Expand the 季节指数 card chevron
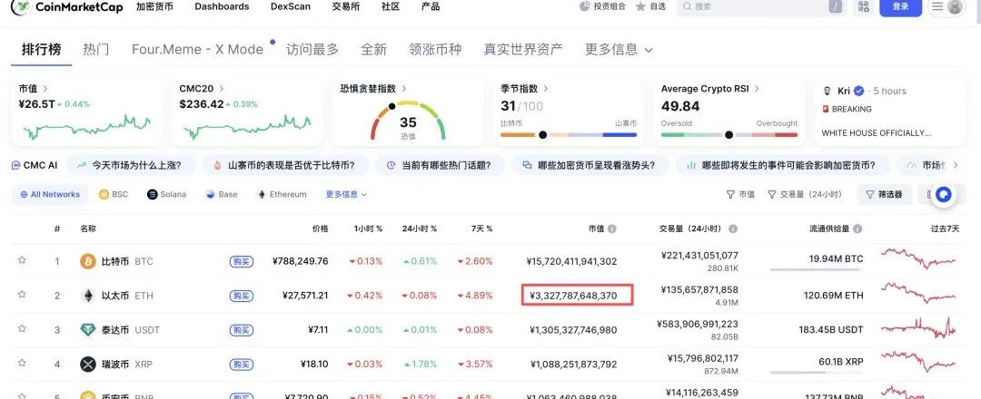981x399 pixels. (546, 89)
